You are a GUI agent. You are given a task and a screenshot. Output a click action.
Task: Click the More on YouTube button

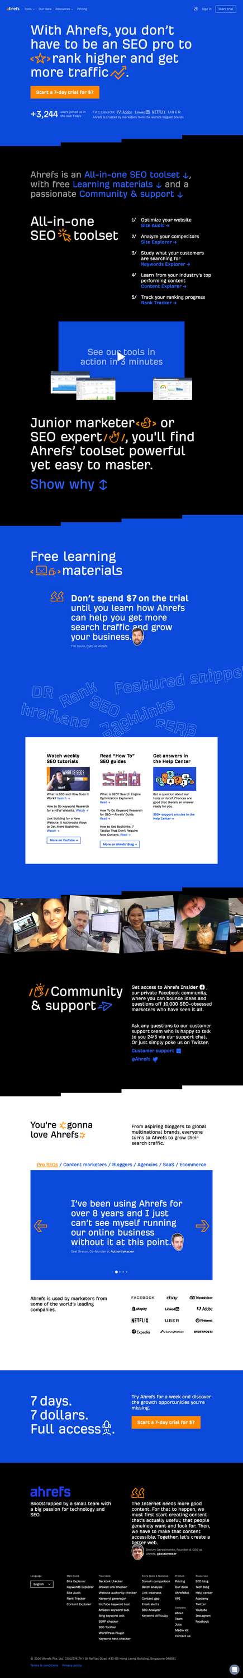[64, 840]
